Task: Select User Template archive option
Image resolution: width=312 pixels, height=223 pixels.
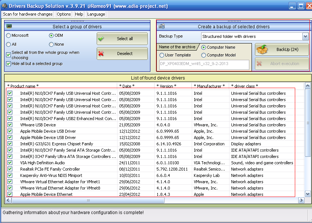Action: click(x=162, y=55)
